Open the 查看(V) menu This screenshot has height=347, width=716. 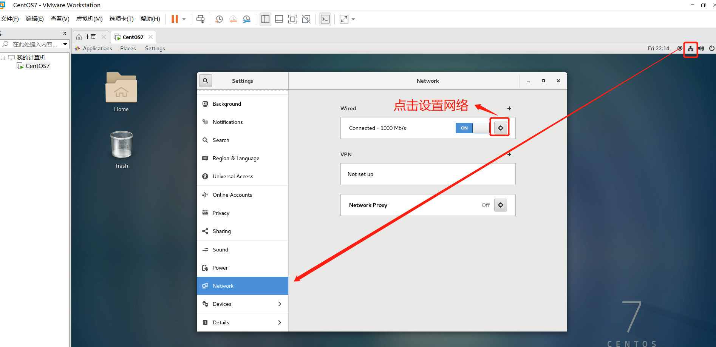[x=60, y=19]
